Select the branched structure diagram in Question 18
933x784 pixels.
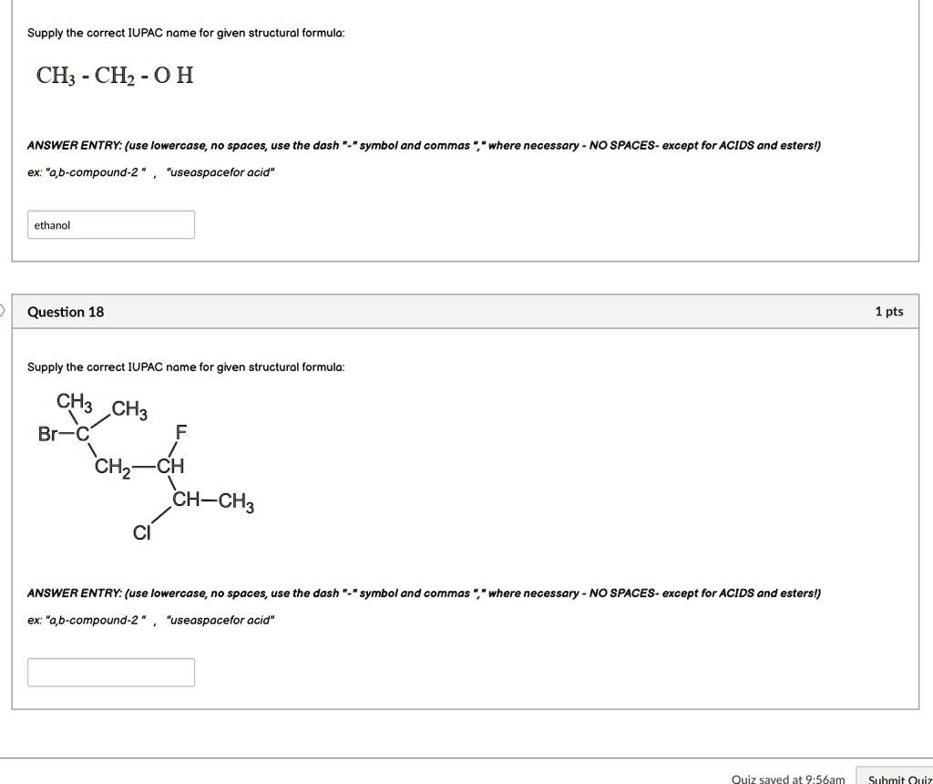[146, 465]
